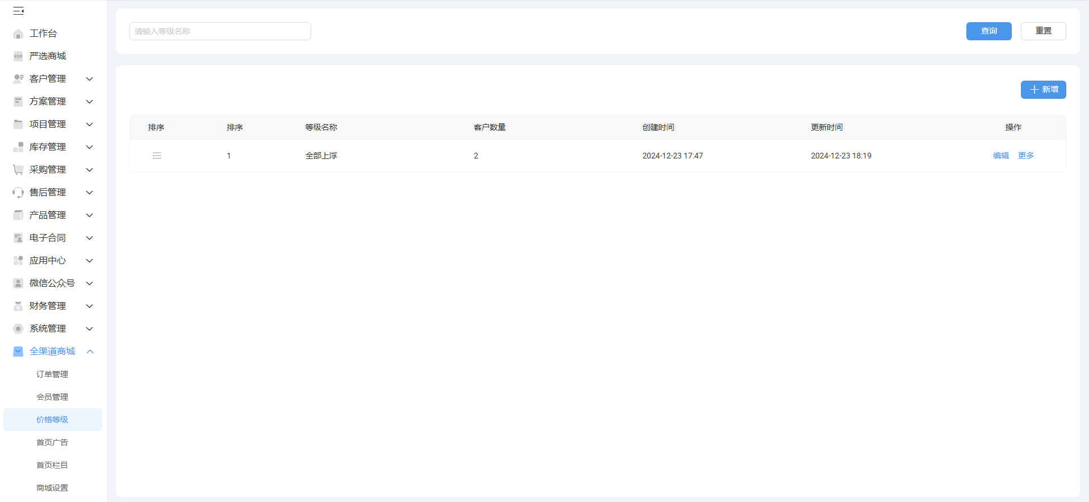Image resolution: width=1089 pixels, height=502 pixels.
Task: Click the 客户管理 people icon
Action: coord(18,79)
